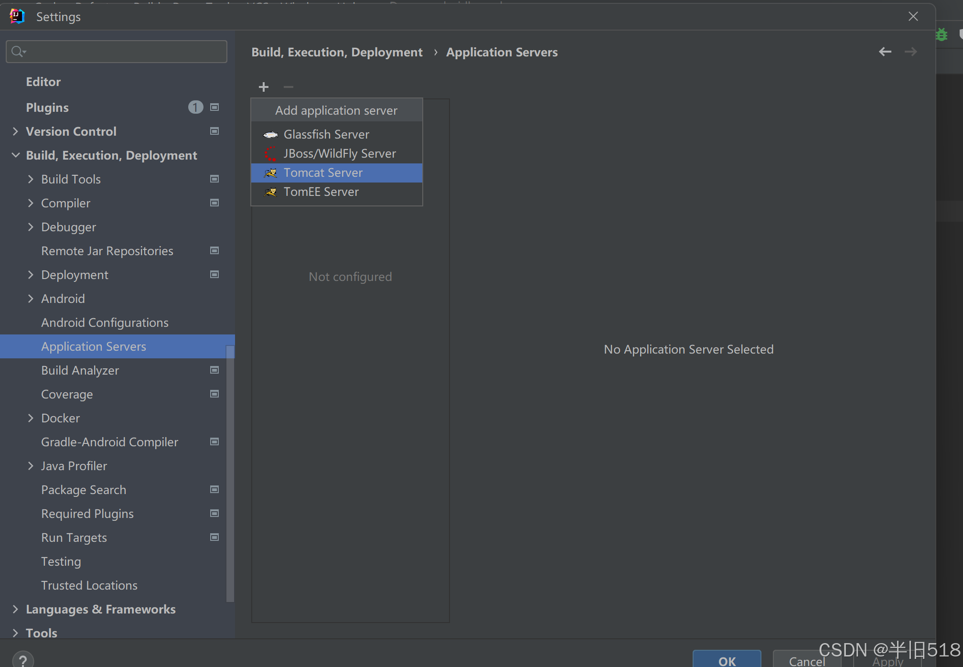Expand the Languages & Frameworks section

pyautogui.click(x=15, y=609)
